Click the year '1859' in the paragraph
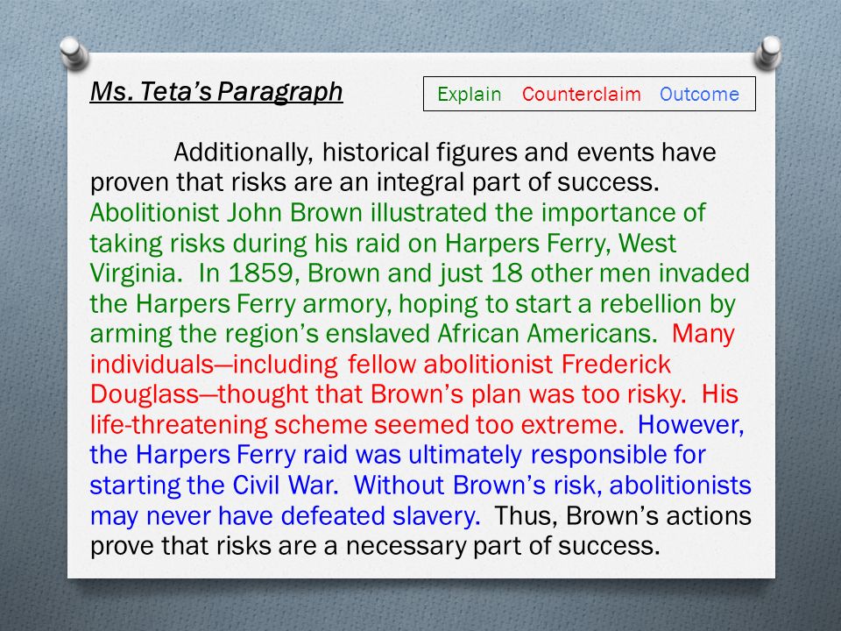 (x=260, y=273)
